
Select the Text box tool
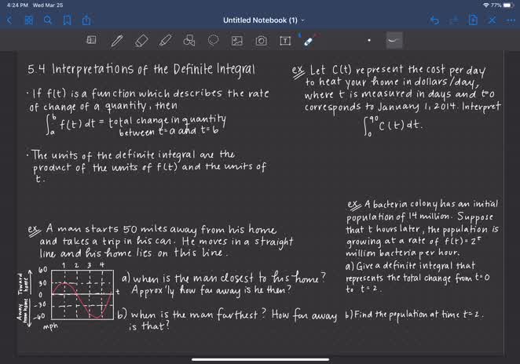point(284,39)
